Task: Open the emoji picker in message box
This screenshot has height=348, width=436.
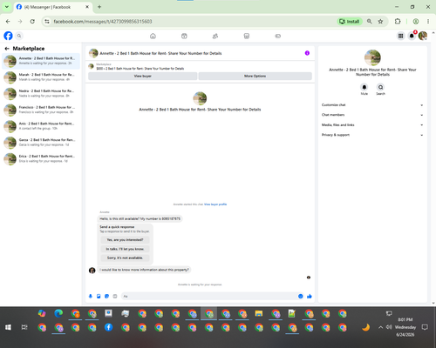Action: pos(300,296)
